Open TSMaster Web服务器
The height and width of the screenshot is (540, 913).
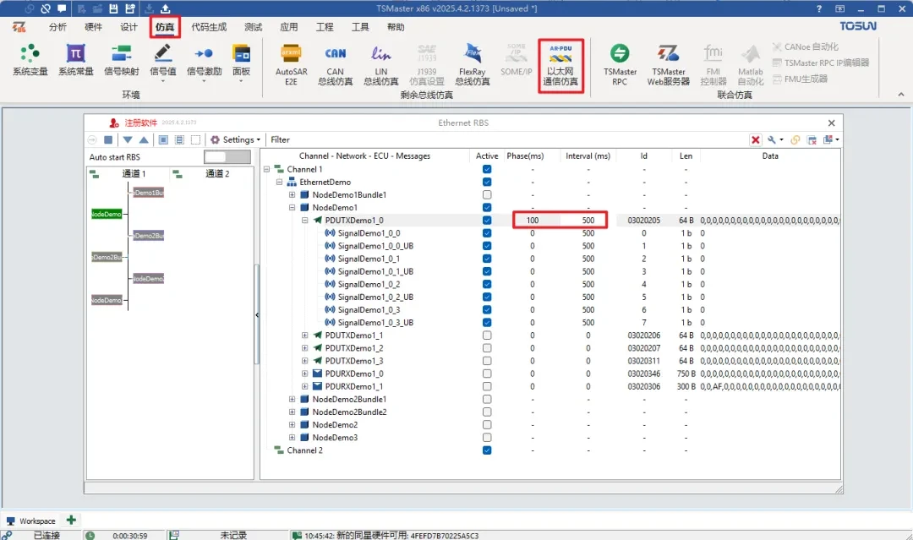pyautogui.click(x=668, y=63)
